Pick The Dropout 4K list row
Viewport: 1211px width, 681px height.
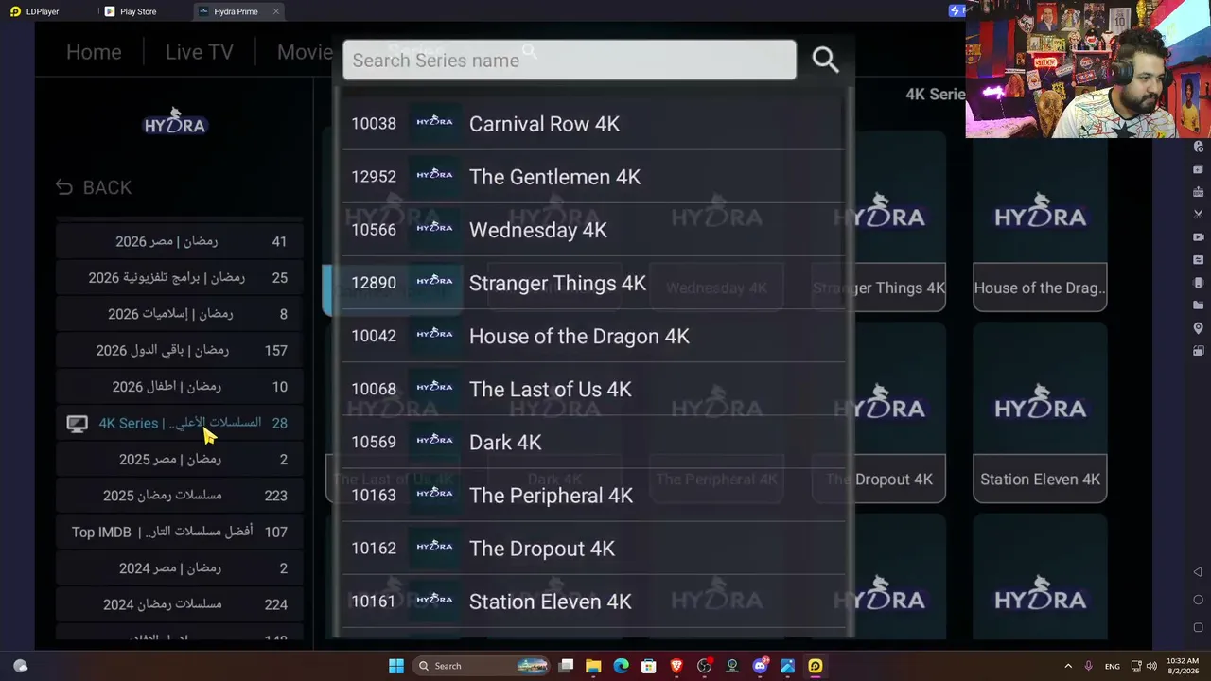pos(593,549)
